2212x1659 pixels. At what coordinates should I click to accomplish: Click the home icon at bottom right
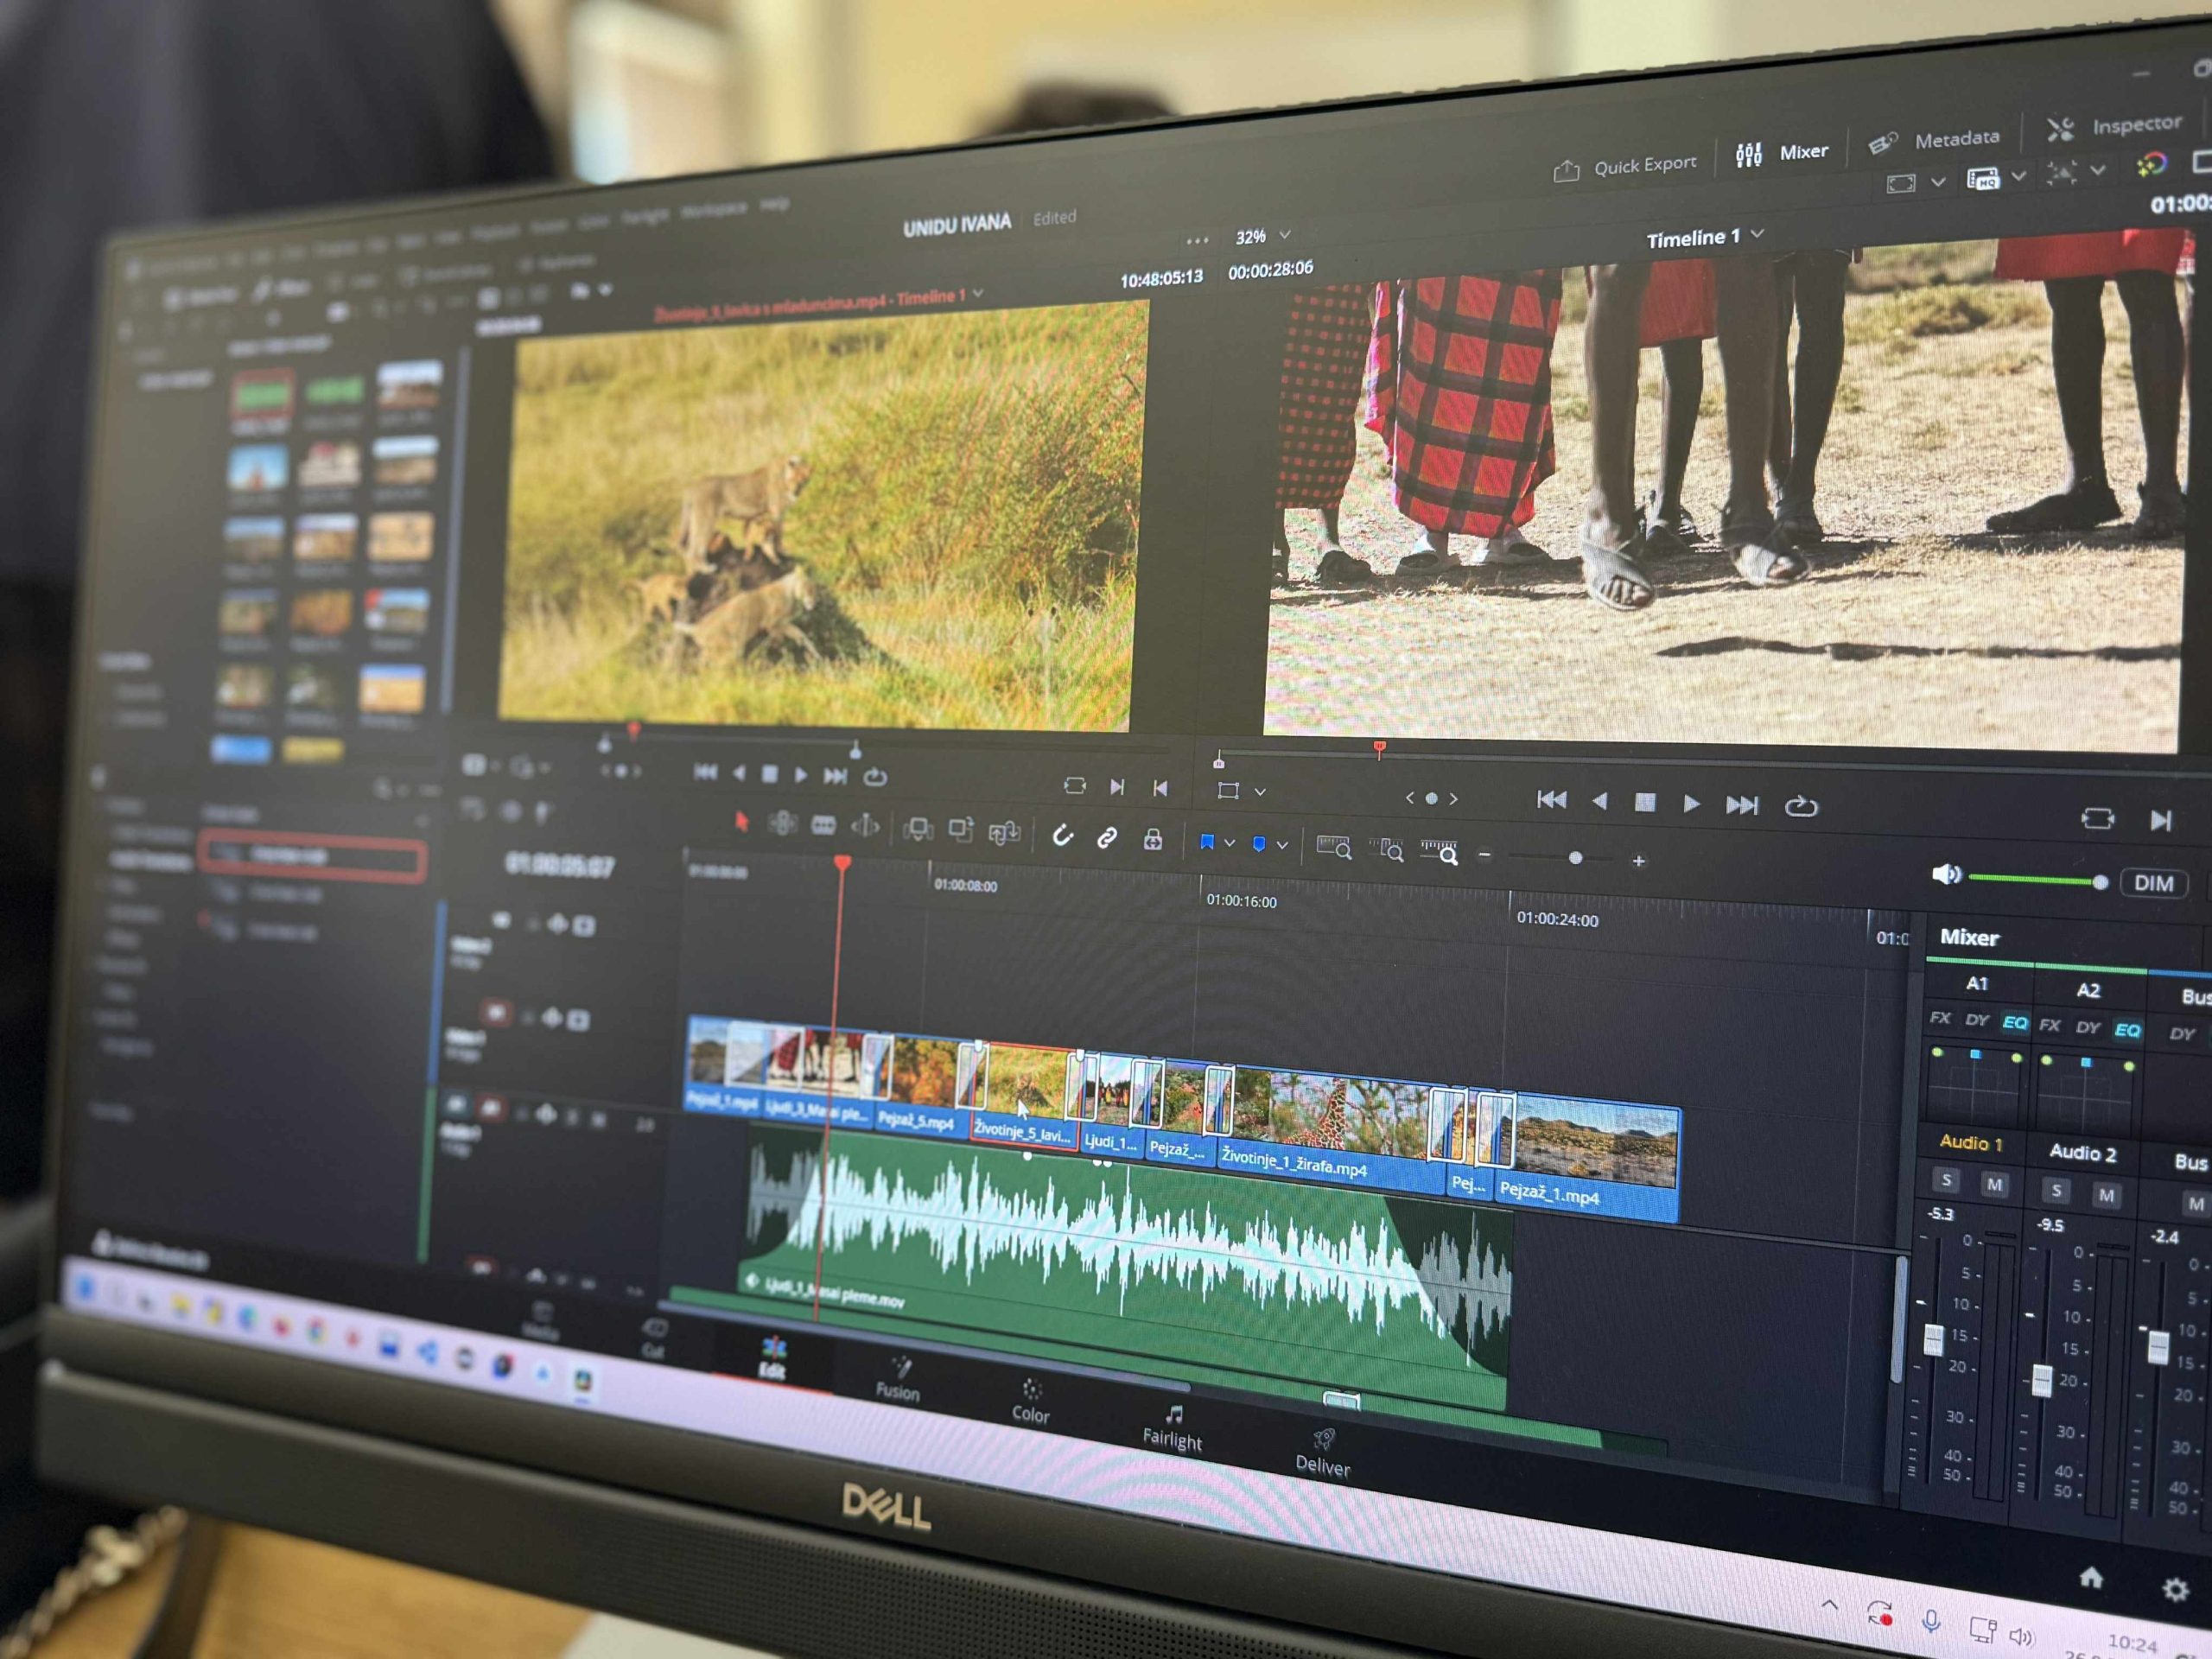2091,1577
